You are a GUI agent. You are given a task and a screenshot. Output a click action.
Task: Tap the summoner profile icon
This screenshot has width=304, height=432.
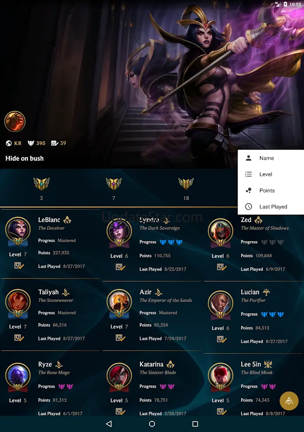[15, 122]
